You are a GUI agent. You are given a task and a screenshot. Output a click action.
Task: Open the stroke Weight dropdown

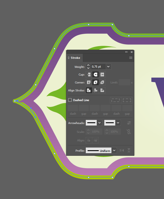(x=108, y=67)
